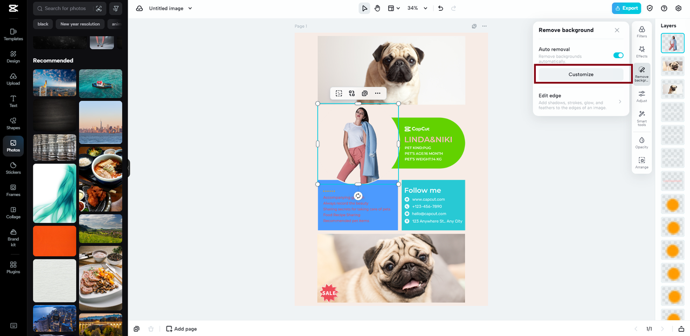The height and width of the screenshot is (336, 690).
Task: Export the image
Action: click(626, 8)
